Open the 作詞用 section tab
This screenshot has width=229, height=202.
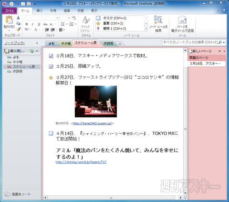(x=108, y=43)
